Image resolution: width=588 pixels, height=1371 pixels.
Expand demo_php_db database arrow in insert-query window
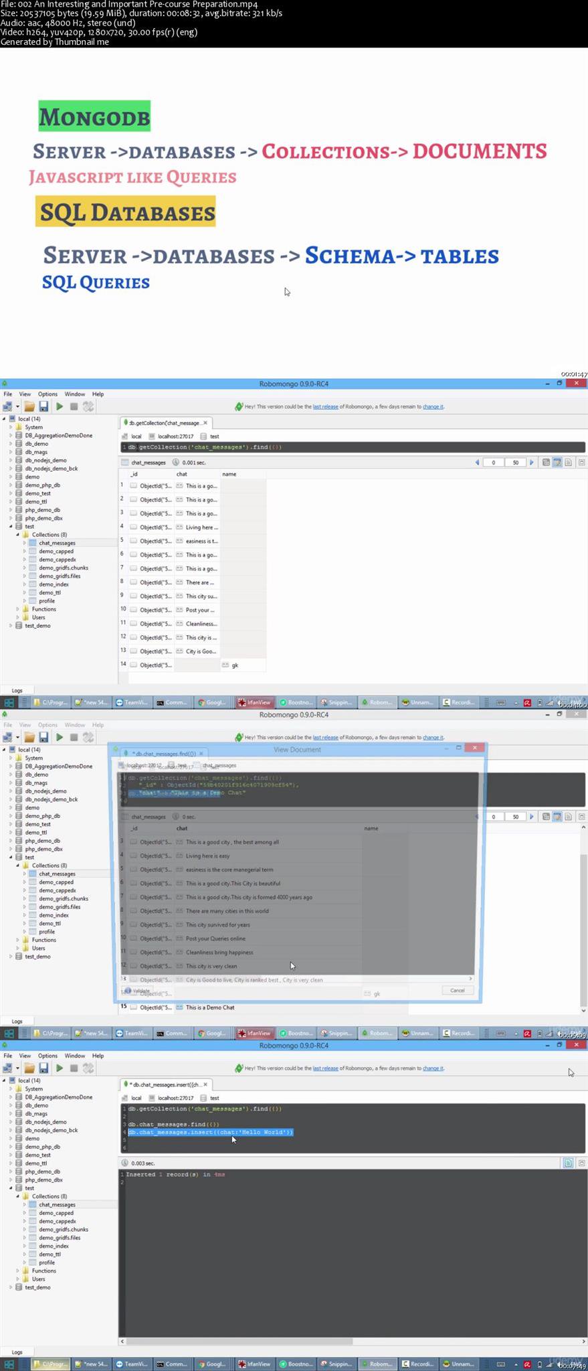[11, 1147]
